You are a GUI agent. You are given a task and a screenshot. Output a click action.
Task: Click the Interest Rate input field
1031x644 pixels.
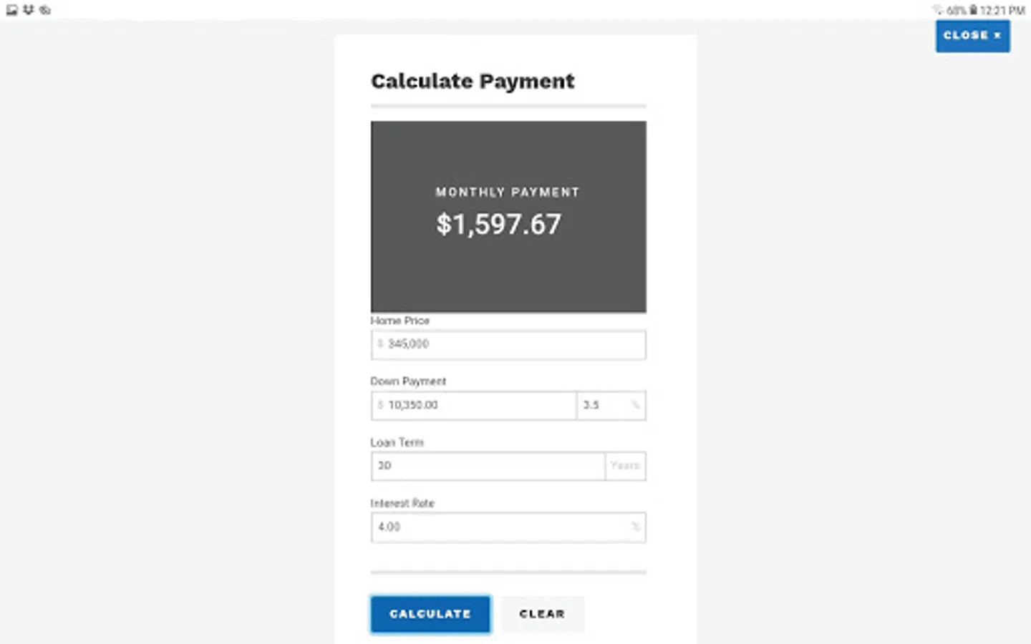pyautogui.click(x=501, y=527)
